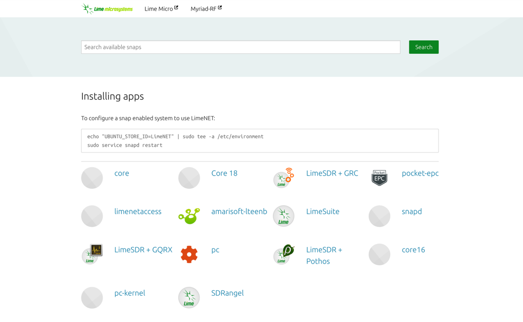
Task: Click the core16 placeholder icon
Action: 379,254
